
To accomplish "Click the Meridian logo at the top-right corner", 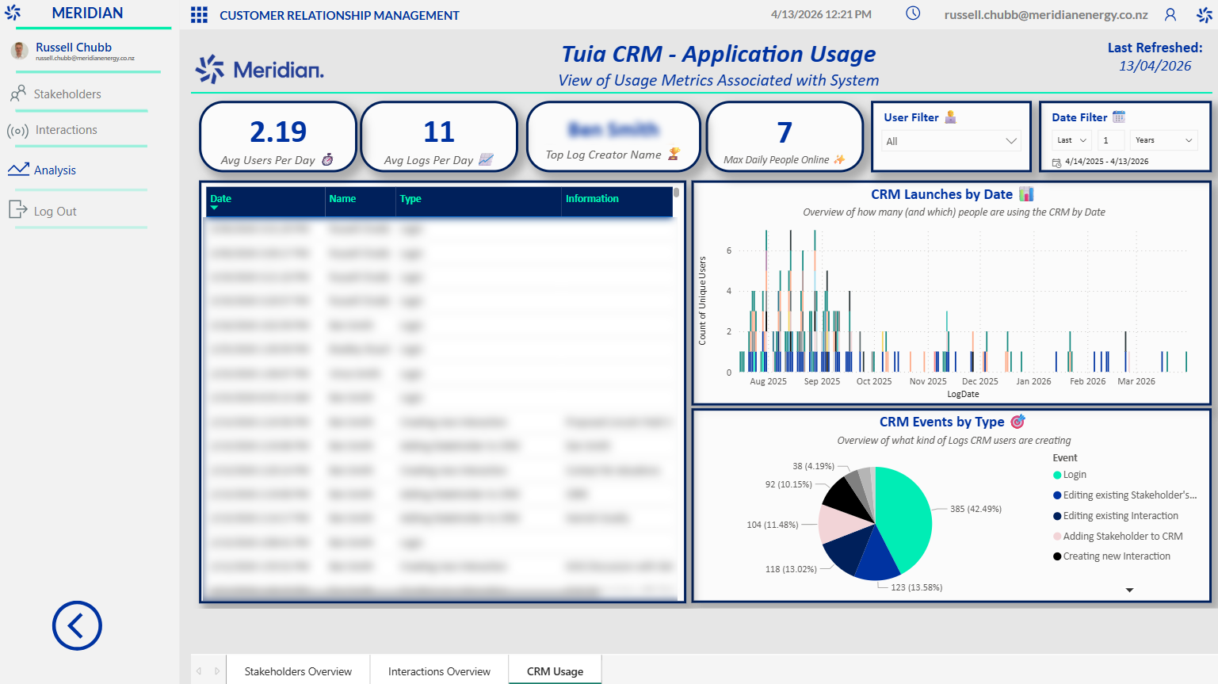I will pos(1204,14).
